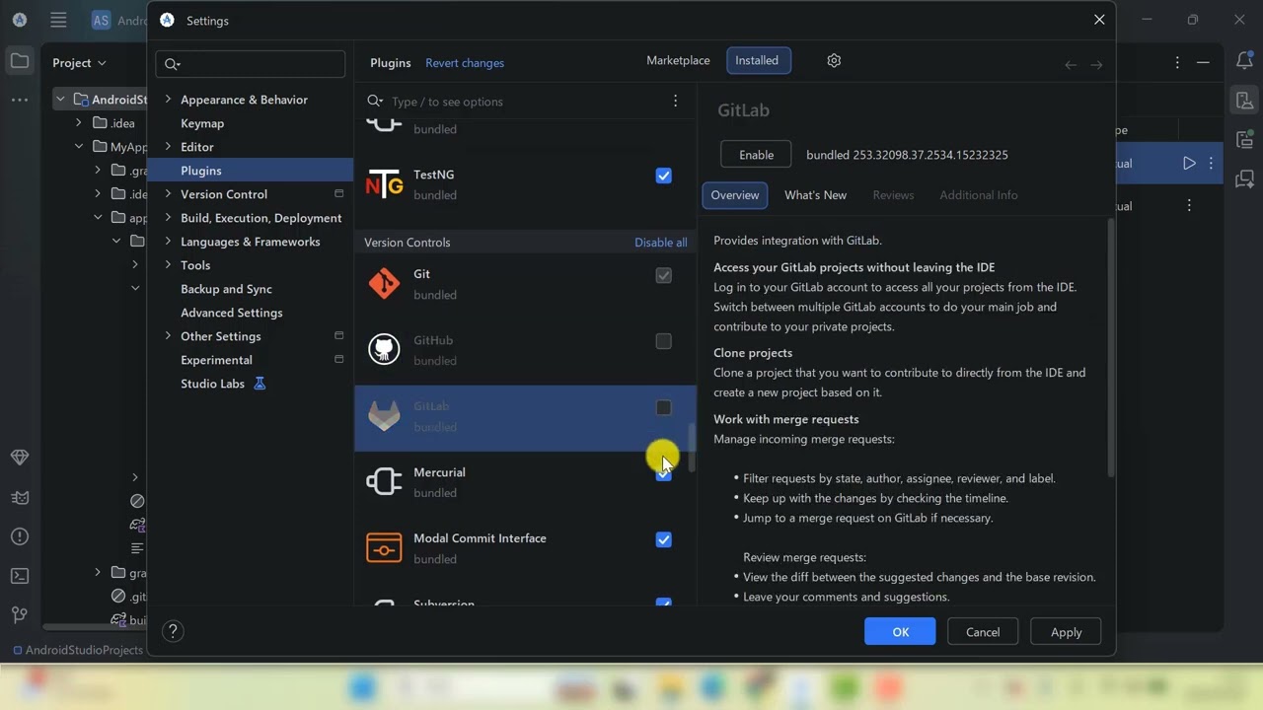Screen dimensions: 1263x710
Task: Click the OK button
Action: tap(900, 632)
